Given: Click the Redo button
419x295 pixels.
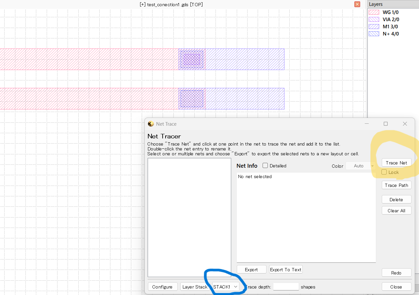Looking at the screenshot, I should pyautogui.click(x=396, y=273).
